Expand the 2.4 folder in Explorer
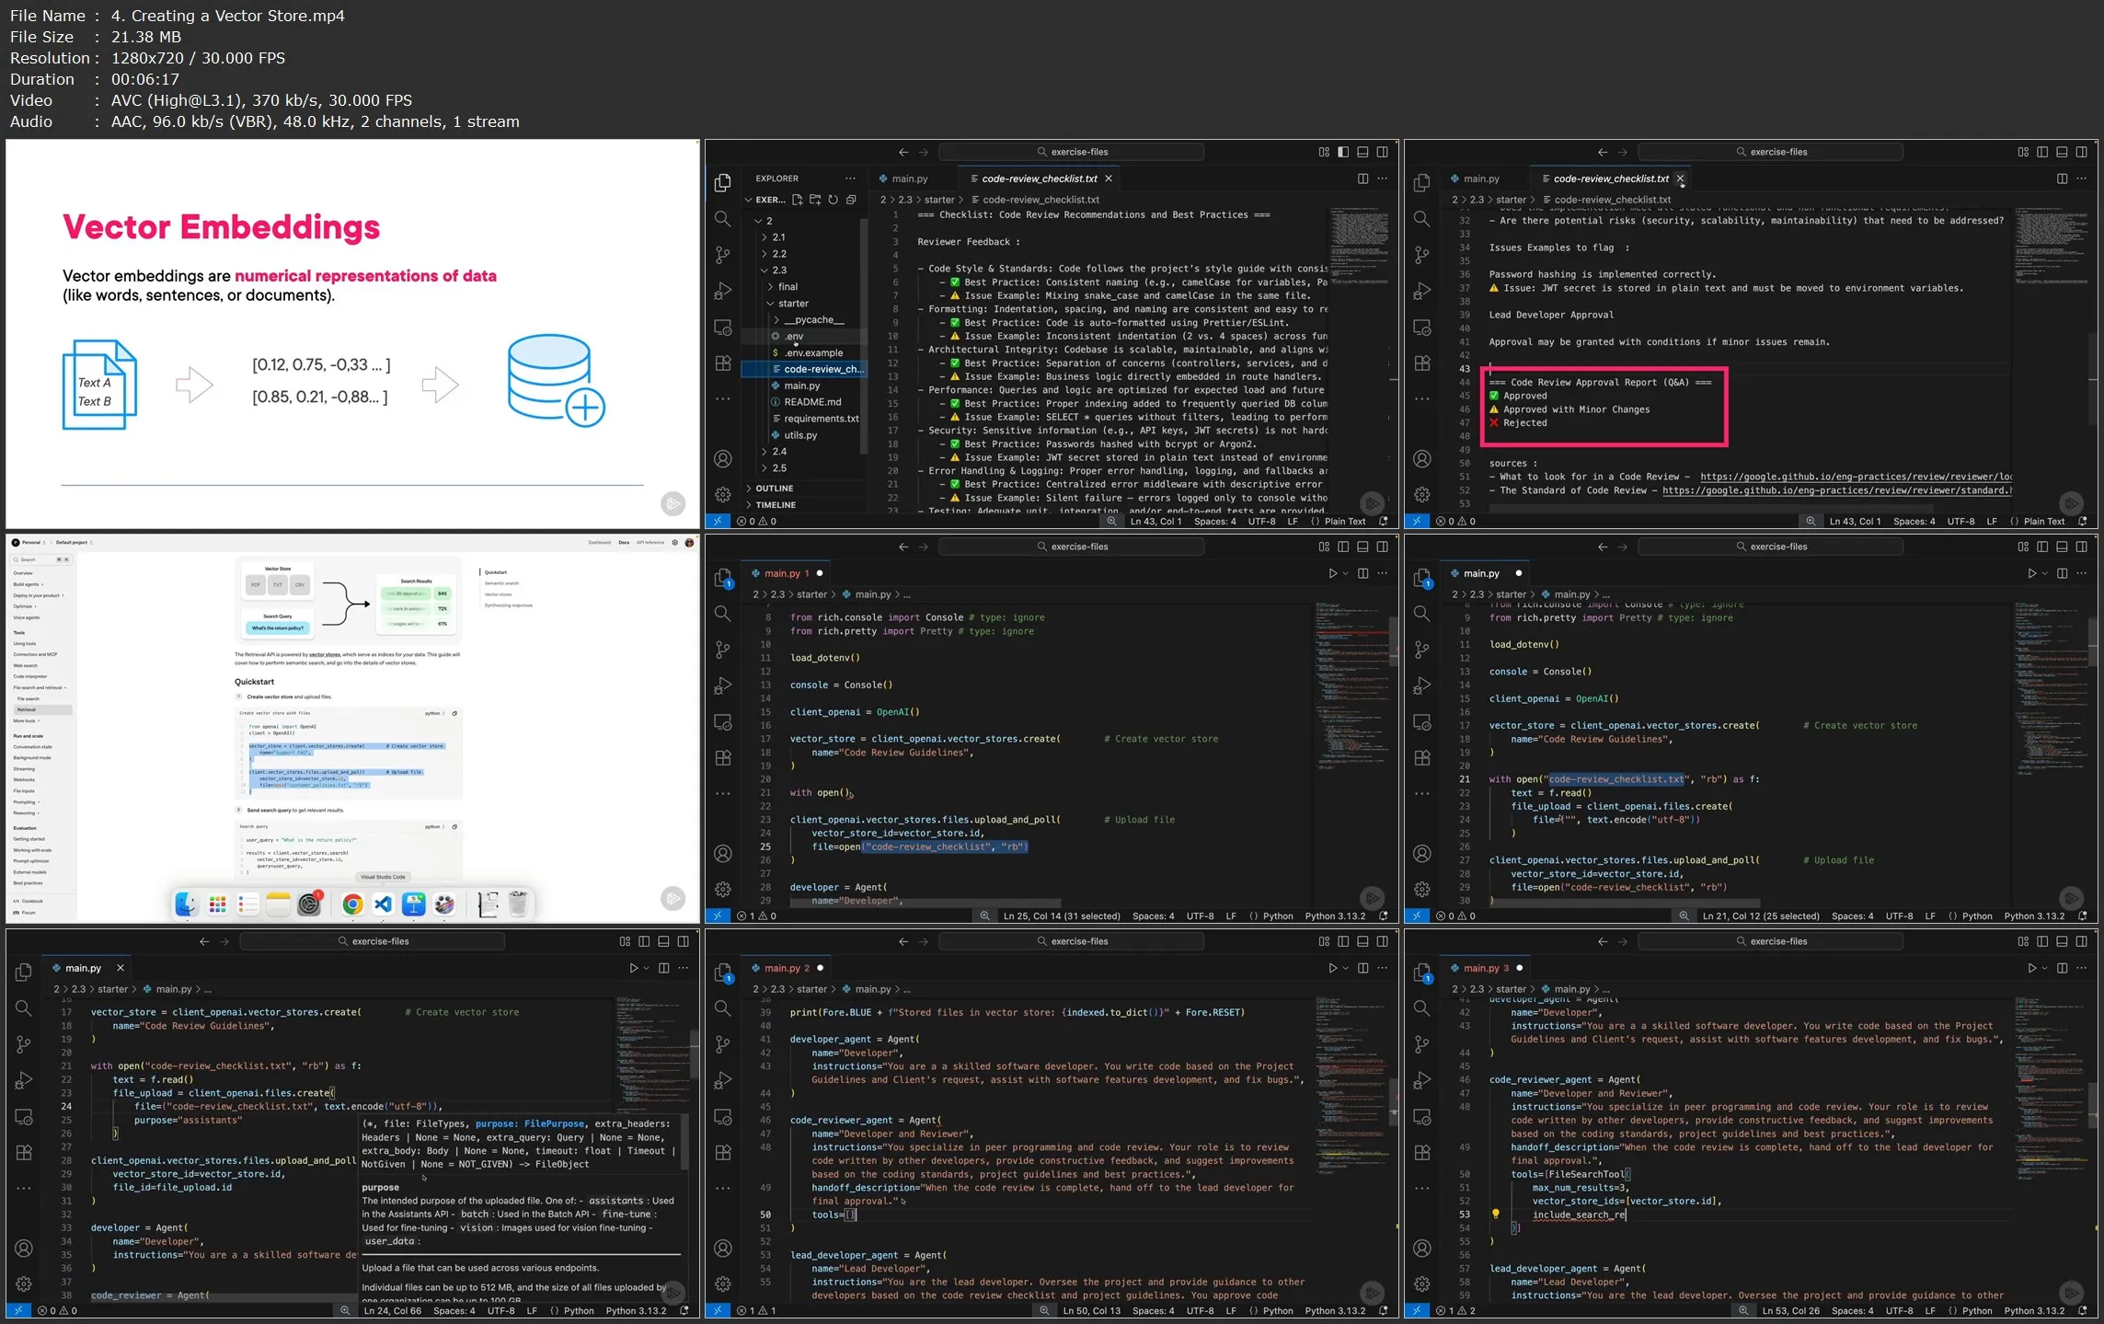2104x1324 pixels. 779,452
